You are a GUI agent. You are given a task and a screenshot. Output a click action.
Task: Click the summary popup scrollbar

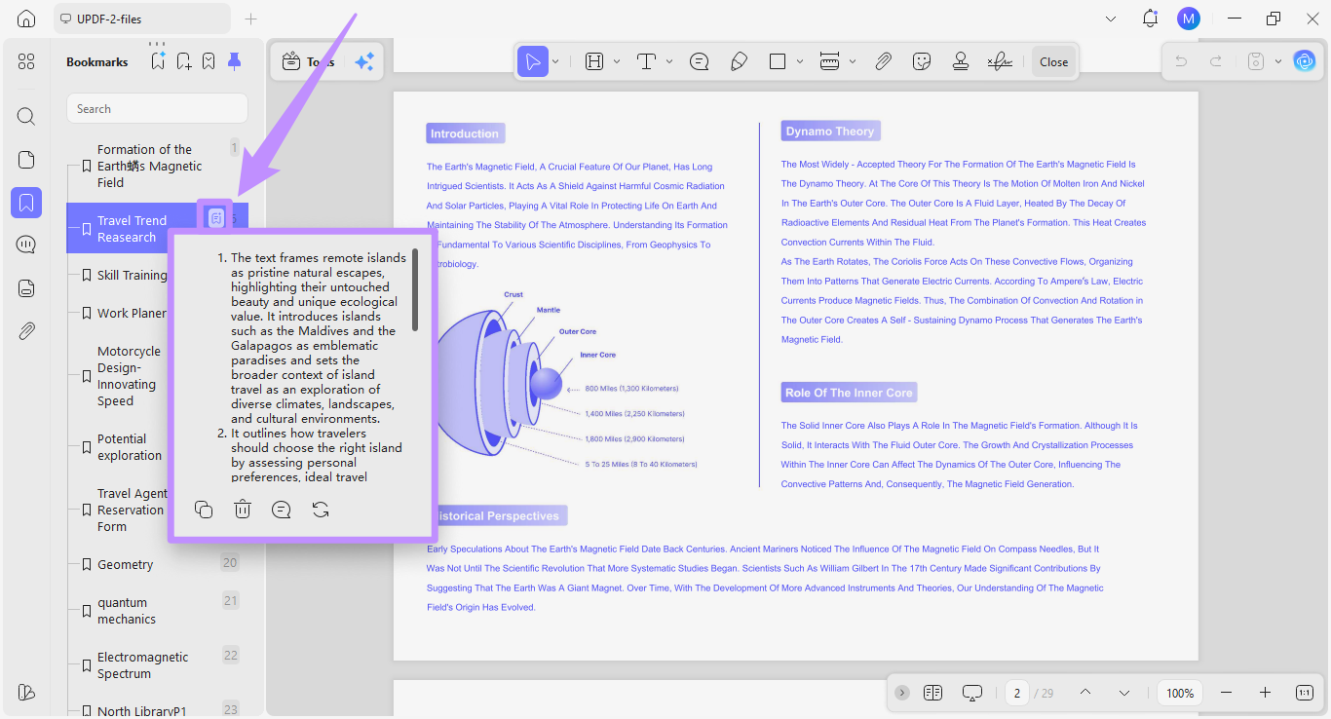pyautogui.click(x=416, y=289)
